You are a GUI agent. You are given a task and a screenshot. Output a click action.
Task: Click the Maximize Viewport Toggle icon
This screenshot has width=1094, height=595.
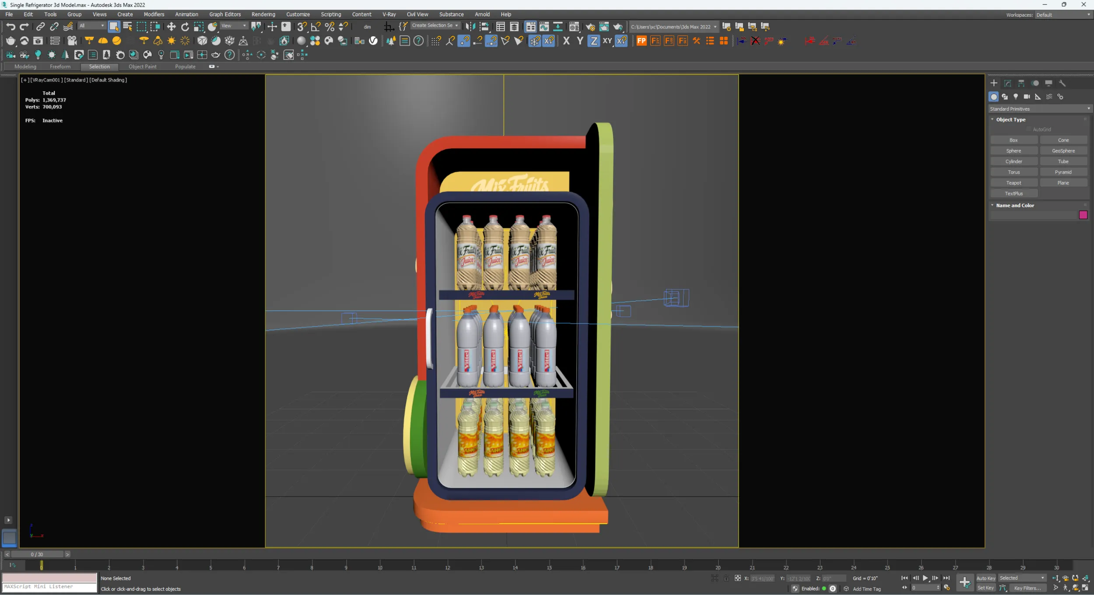click(x=1085, y=588)
